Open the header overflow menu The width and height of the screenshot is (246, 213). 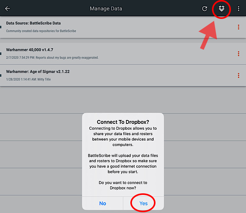[239, 8]
